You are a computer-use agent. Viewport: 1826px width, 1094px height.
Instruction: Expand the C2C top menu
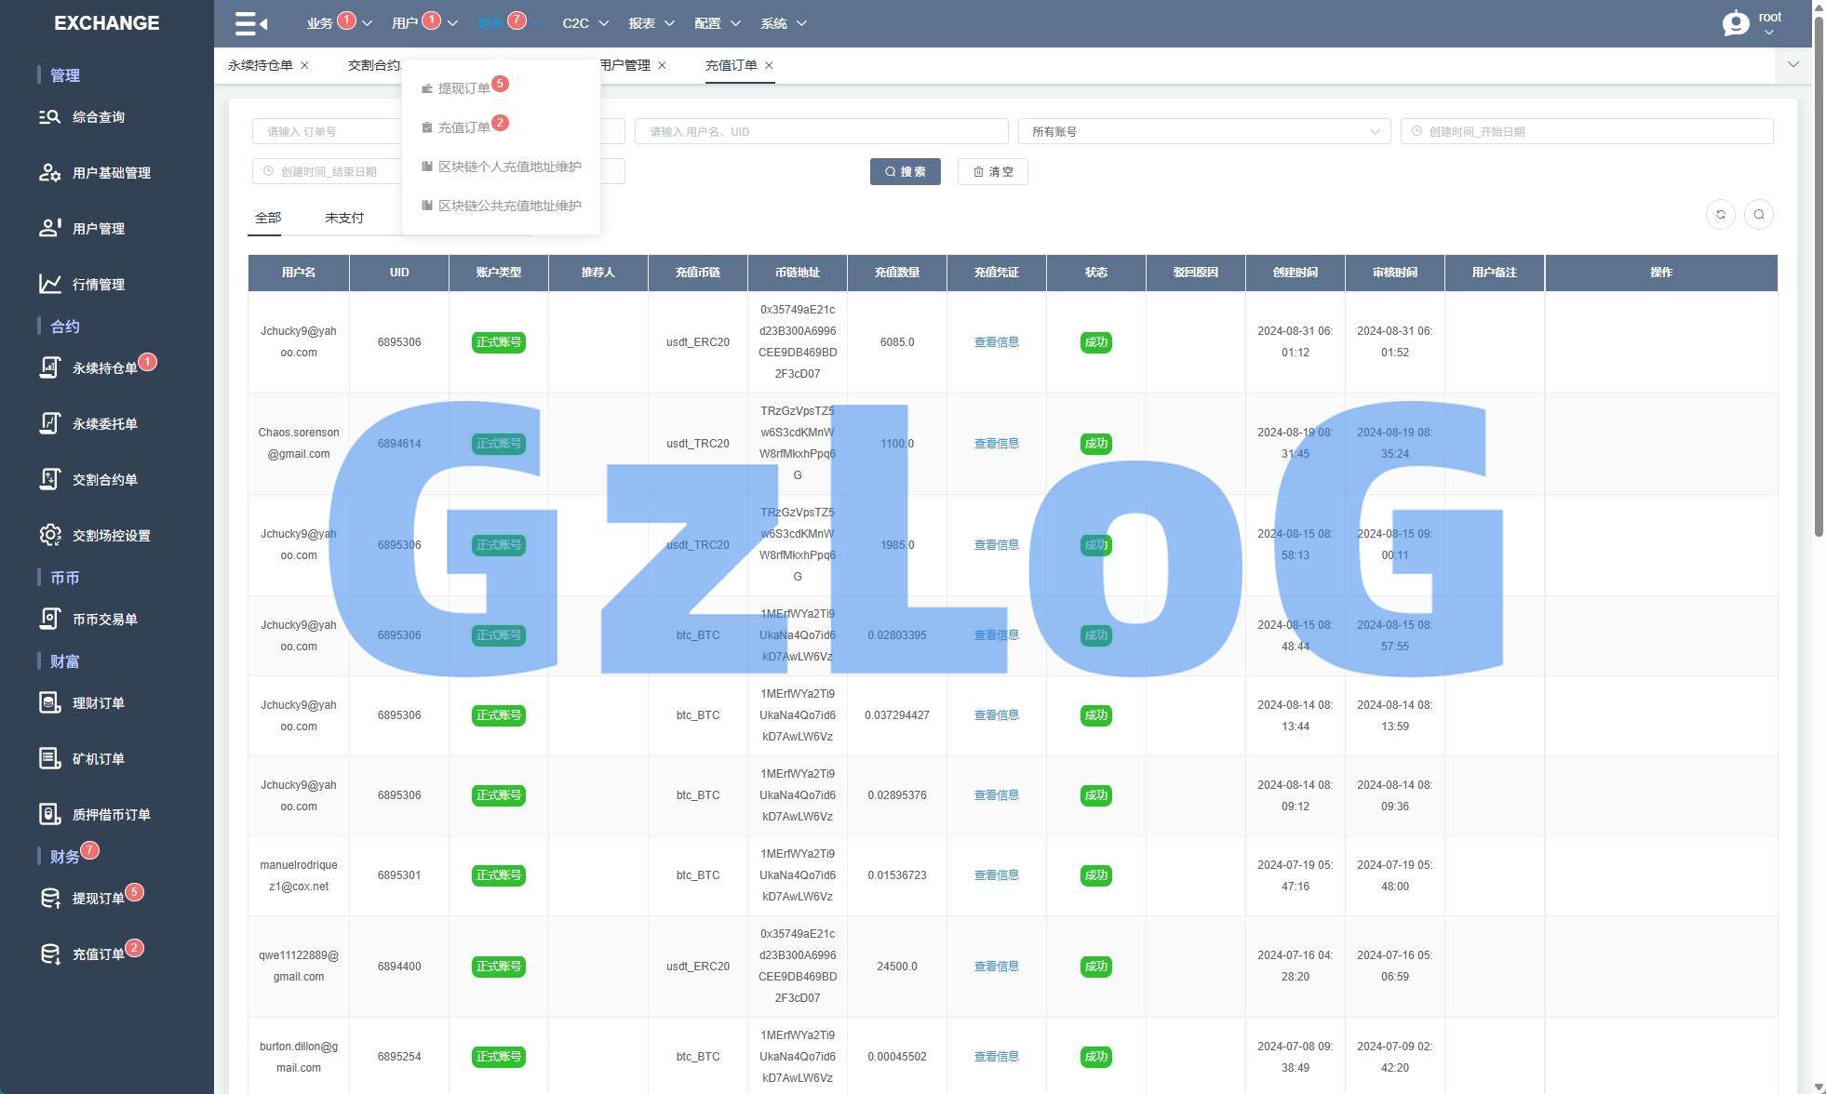[585, 23]
